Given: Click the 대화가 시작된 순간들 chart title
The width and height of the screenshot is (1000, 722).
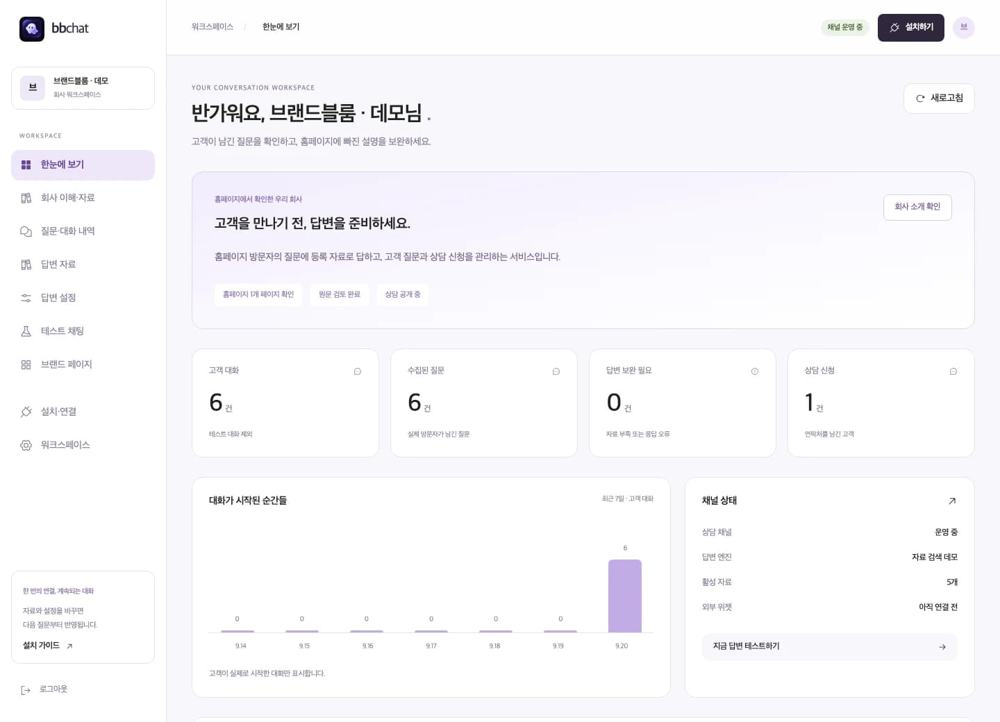Looking at the screenshot, I should pos(248,501).
